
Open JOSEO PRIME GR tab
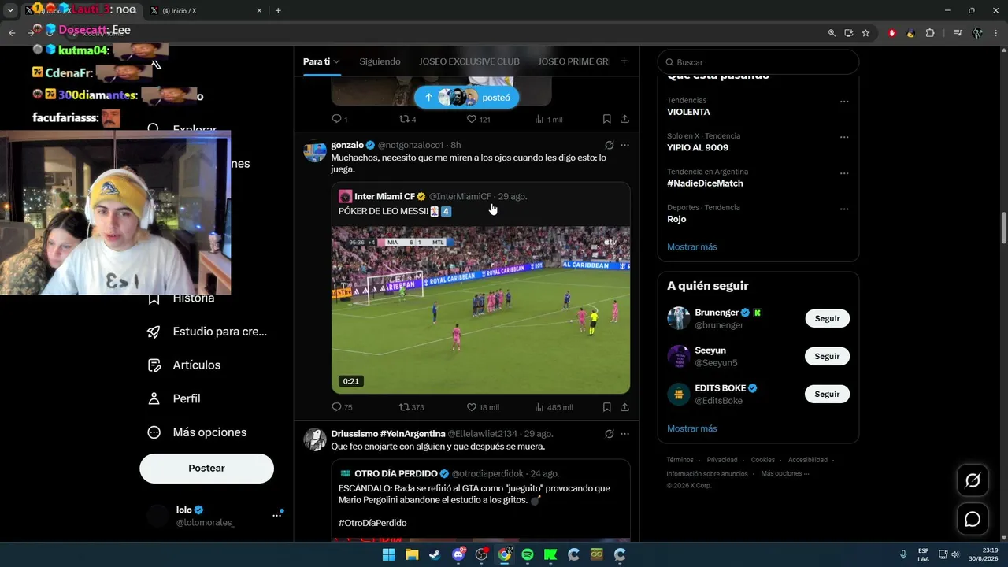pyautogui.click(x=573, y=61)
